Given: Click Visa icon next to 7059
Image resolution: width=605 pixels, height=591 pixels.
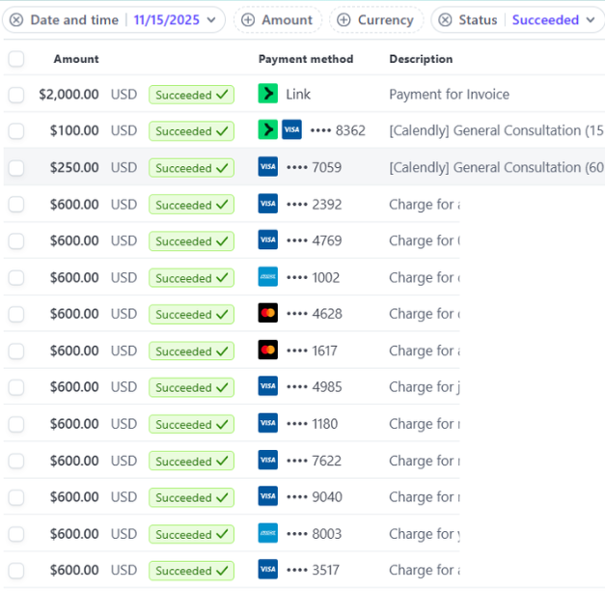Looking at the screenshot, I should pos(268,166).
